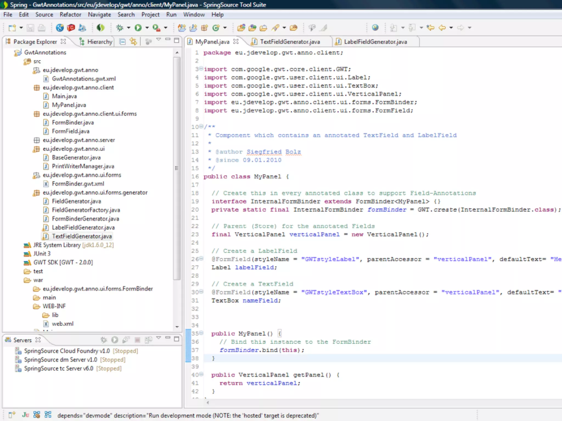This screenshot has height=421, width=562.
Task: Fold the import block at line 3
Action: pyautogui.click(x=201, y=69)
